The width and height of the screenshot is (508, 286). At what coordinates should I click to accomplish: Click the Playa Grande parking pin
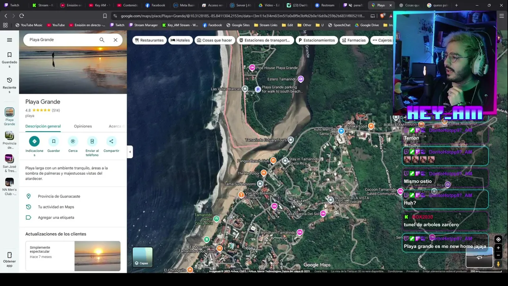tap(258, 89)
